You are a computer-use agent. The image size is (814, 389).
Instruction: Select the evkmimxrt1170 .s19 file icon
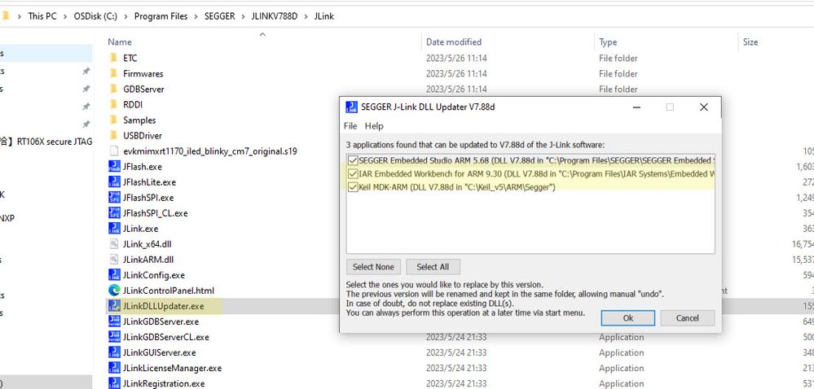(114, 151)
